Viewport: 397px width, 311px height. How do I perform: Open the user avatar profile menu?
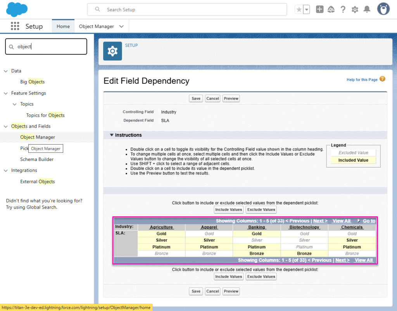pyautogui.click(x=383, y=9)
